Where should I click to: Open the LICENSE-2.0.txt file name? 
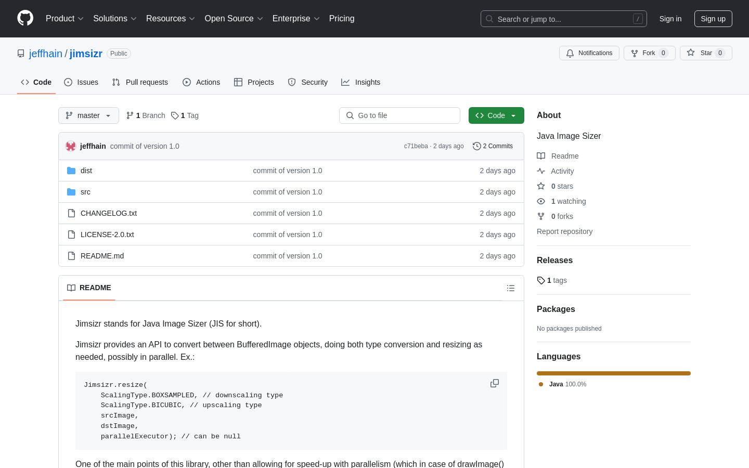click(x=107, y=235)
